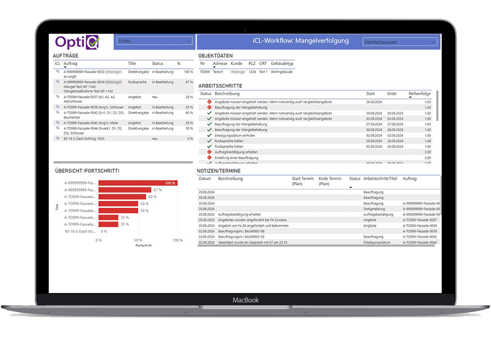Click the 67 % red progress bar
The image size is (491, 339).
[x=125, y=190]
